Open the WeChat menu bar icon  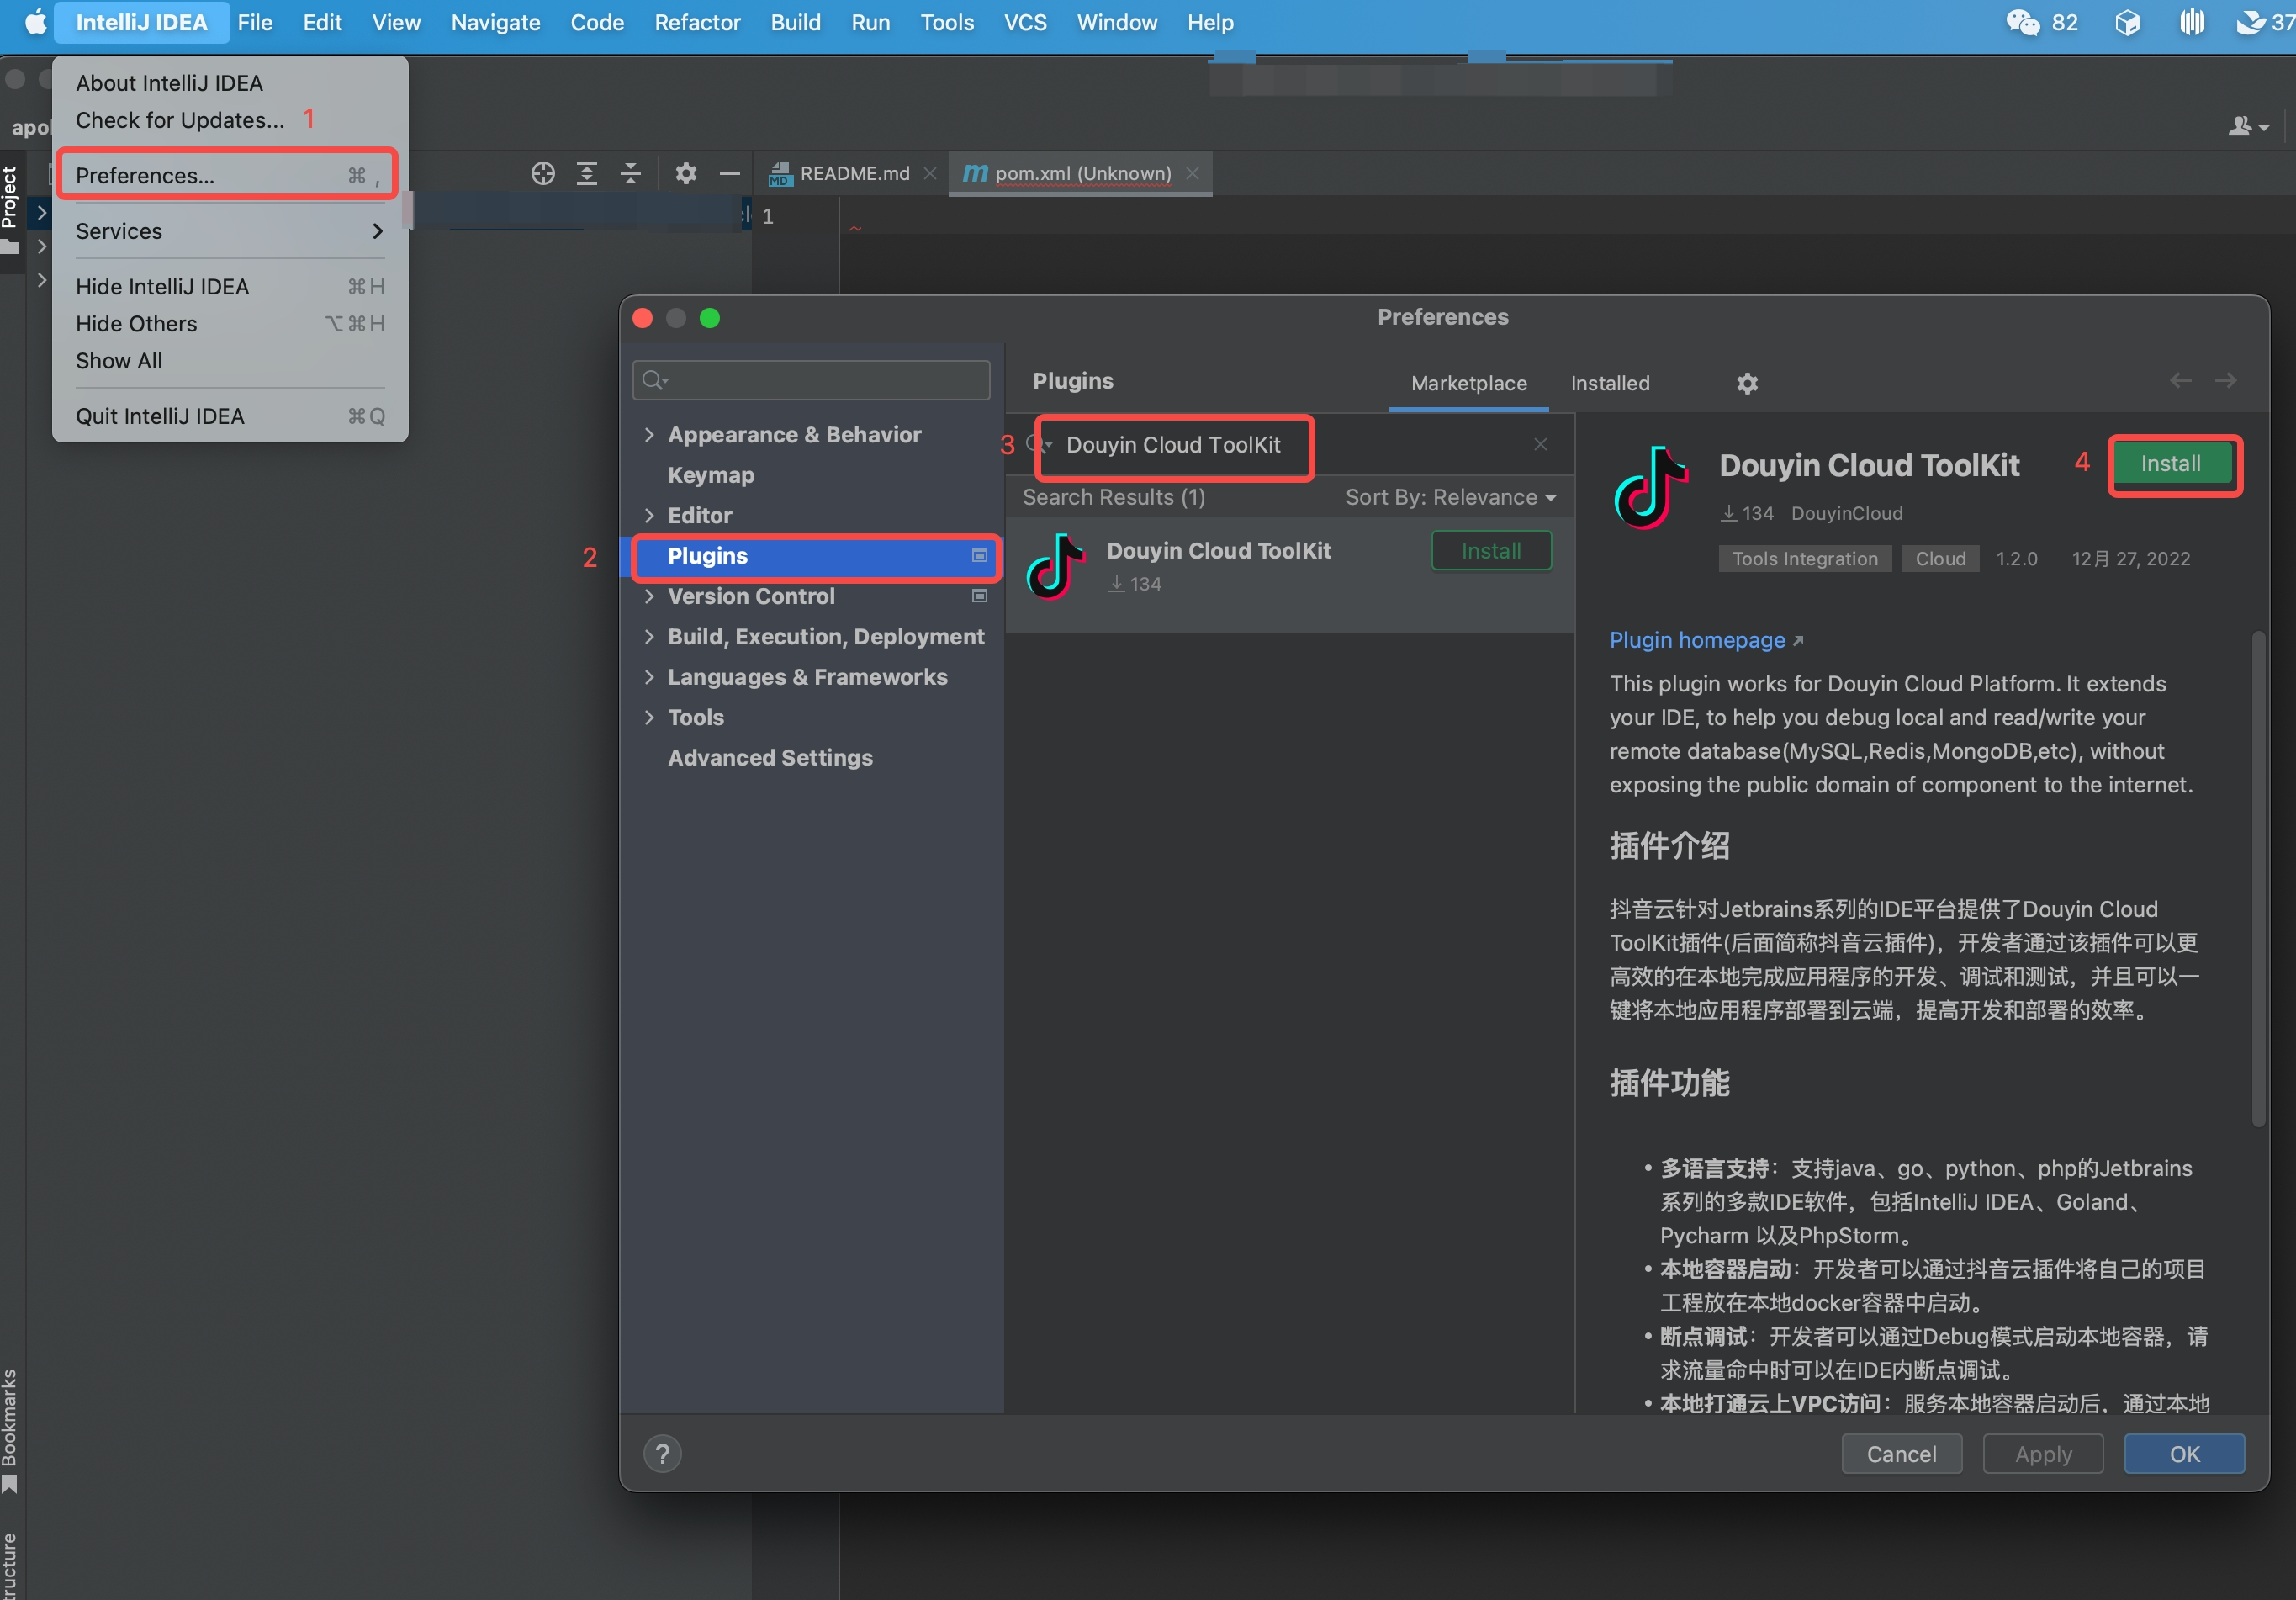tap(2022, 22)
